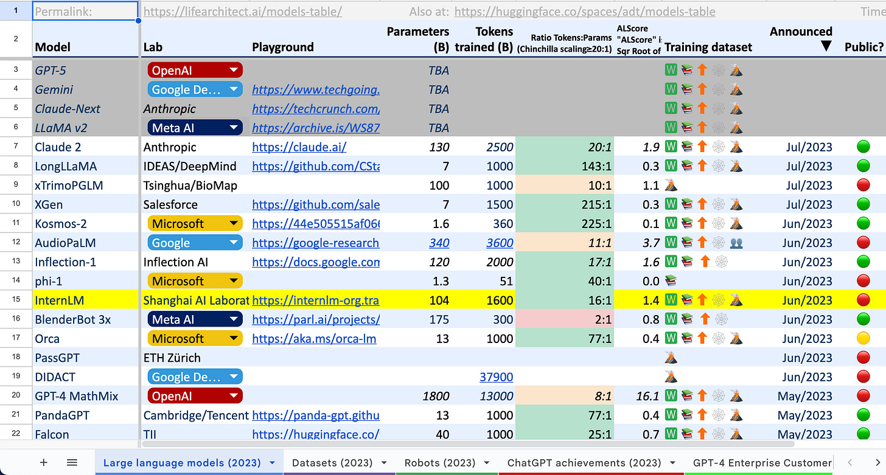Open the all sheets list menu icon
The image size is (886, 475).
point(72,463)
